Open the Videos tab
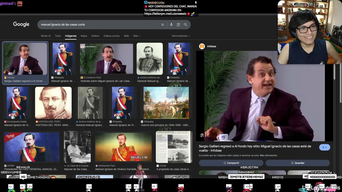The image size is (342, 192). click(95, 36)
